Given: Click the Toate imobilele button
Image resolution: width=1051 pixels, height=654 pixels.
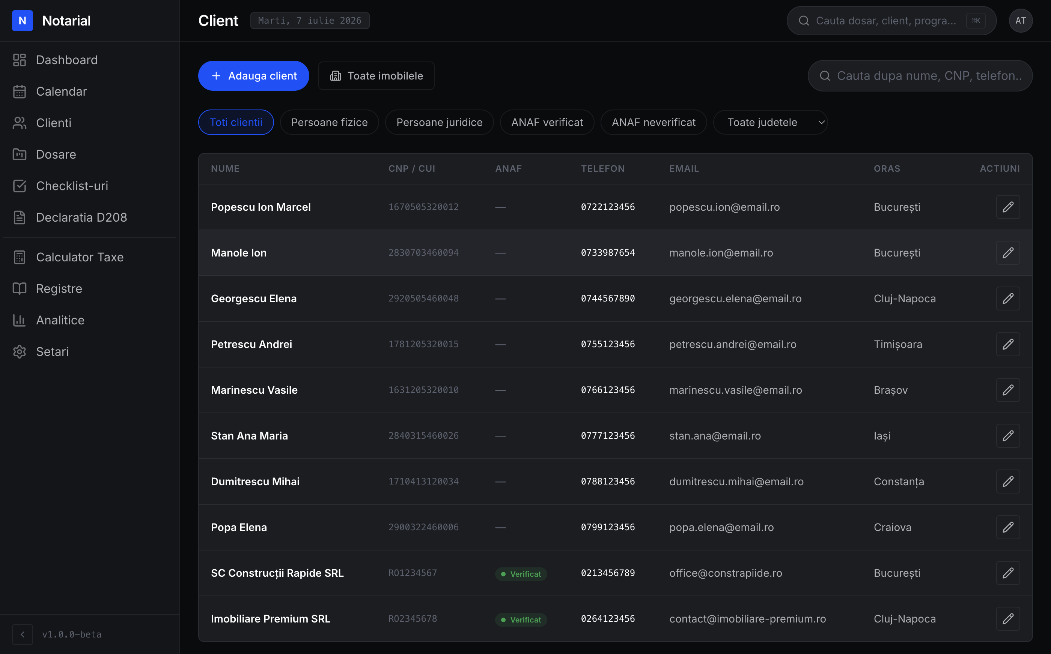Looking at the screenshot, I should (x=376, y=76).
